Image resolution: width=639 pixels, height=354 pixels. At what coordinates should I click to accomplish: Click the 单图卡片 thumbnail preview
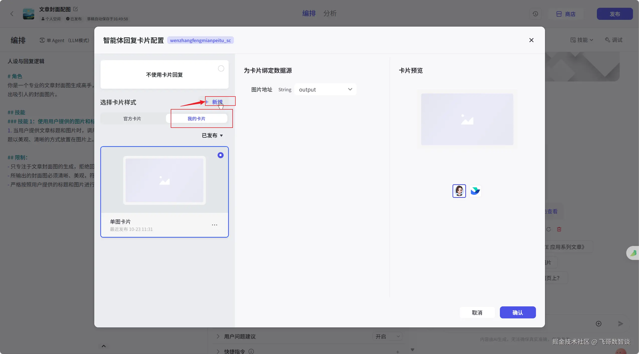coord(164,181)
